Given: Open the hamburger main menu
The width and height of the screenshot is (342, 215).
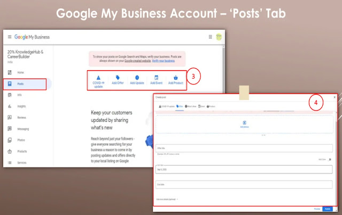Looking at the screenshot, I should tap(10, 37).
